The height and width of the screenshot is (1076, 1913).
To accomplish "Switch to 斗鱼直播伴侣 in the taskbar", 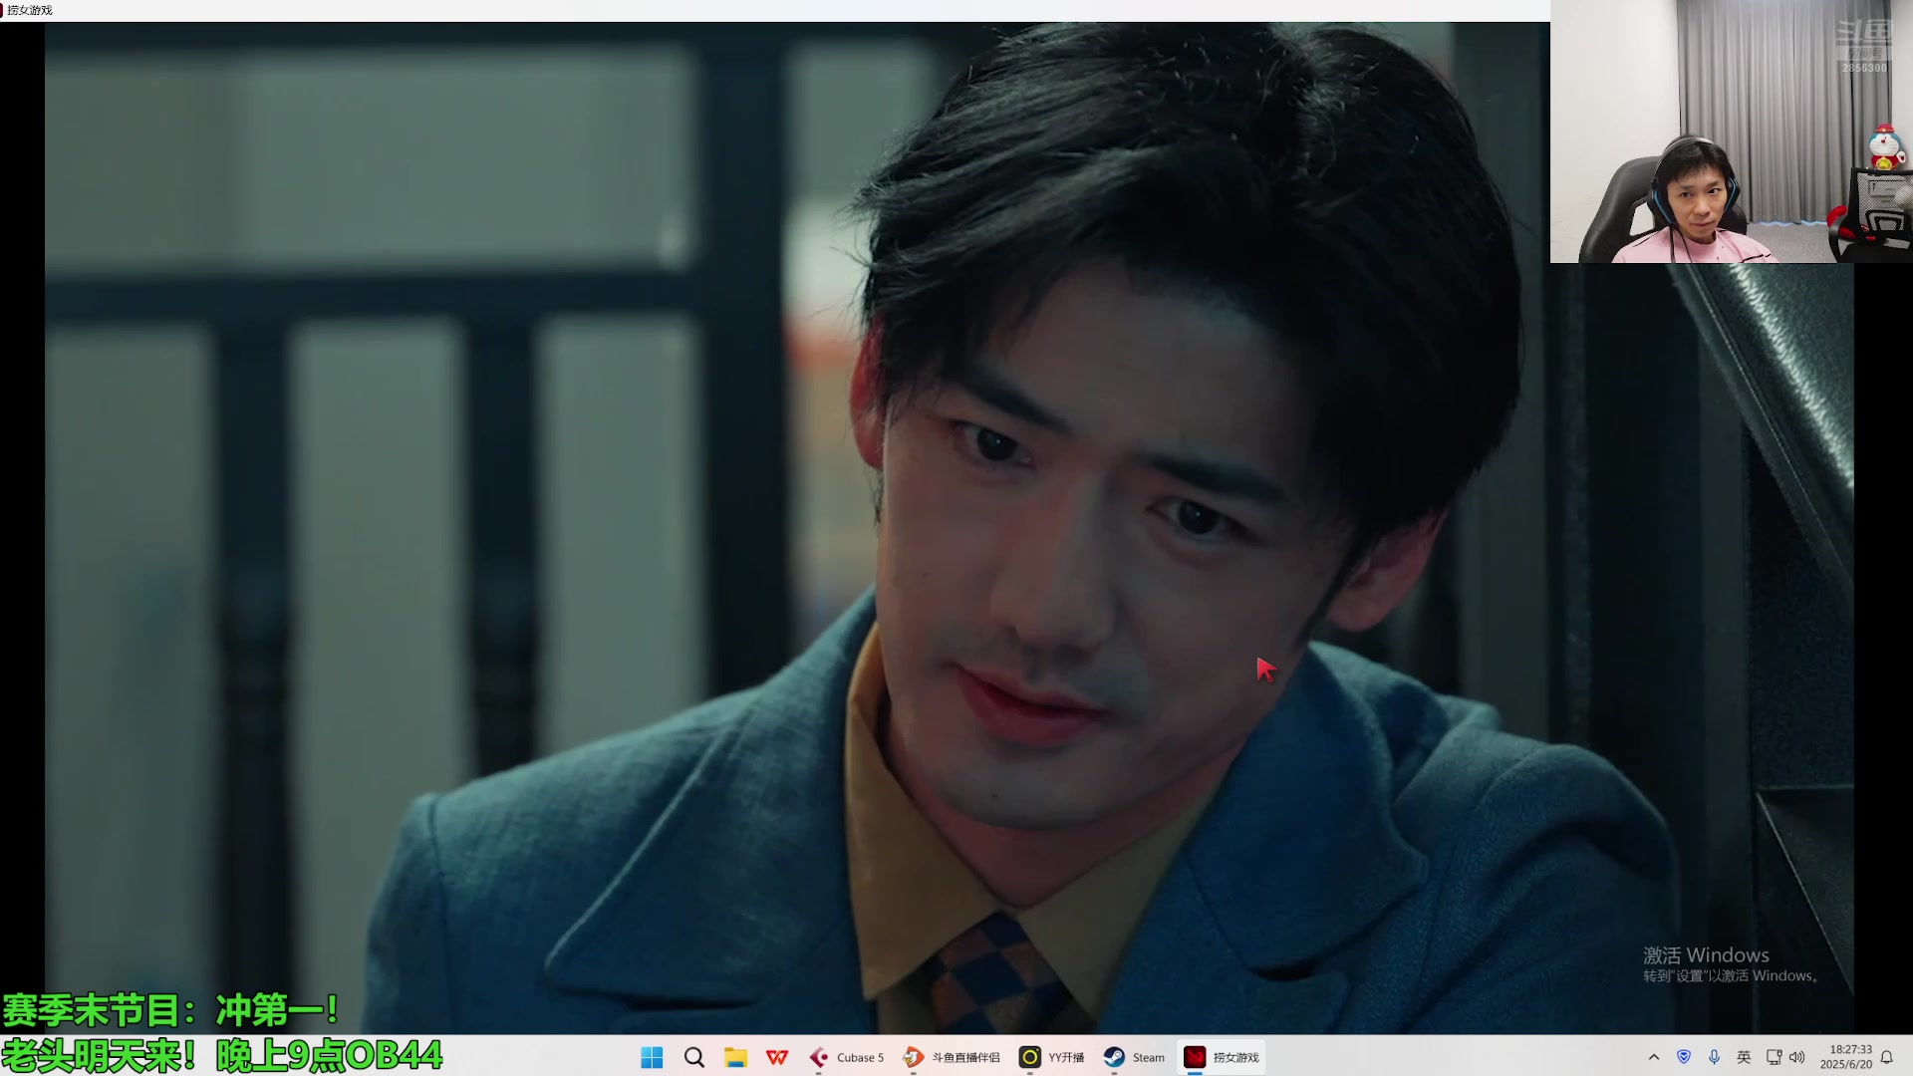I will (x=952, y=1057).
